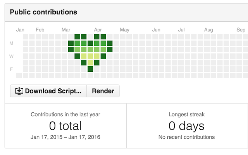Screen dimensions: 248x155
Task: Select the Apr month label
Action: [x=98, y=29]
